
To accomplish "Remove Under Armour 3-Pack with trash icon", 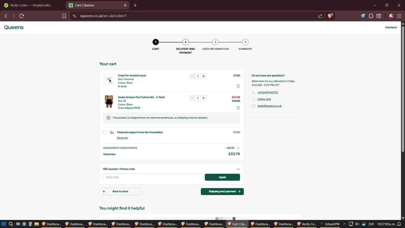I will (238, 108).
